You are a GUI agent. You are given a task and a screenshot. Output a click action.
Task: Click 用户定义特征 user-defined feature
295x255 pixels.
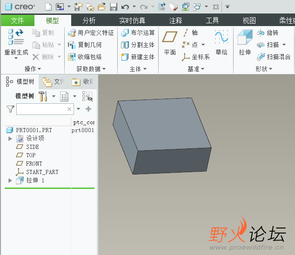[91, 33]
